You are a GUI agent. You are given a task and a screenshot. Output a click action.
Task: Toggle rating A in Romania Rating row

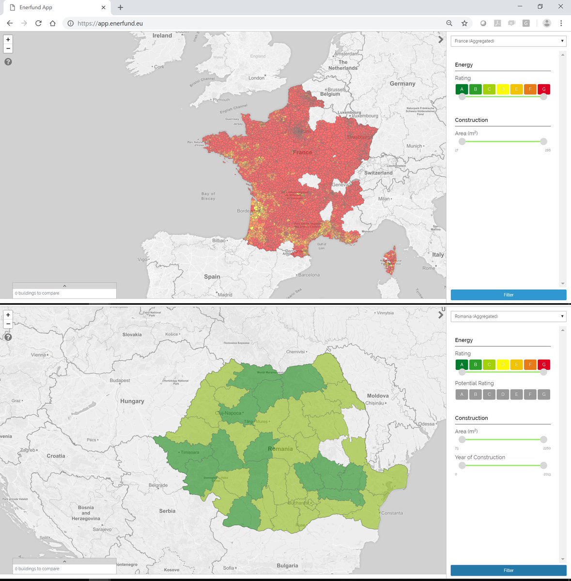pyautogui.click(x=462, y=365)
